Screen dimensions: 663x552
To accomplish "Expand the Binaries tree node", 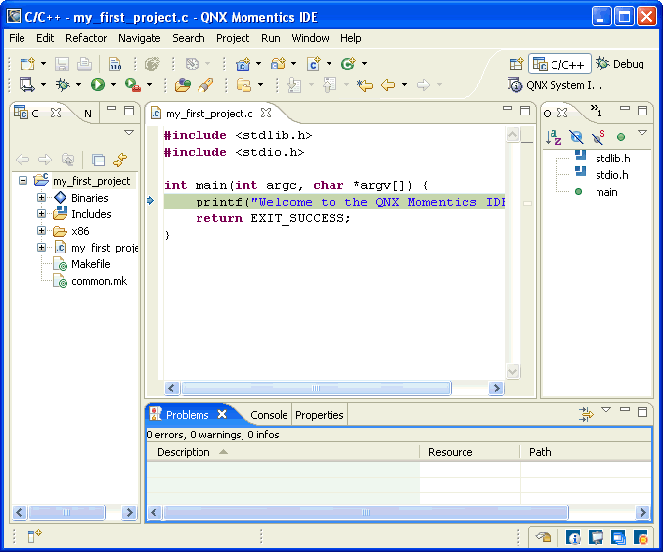I will pos(42,198).
